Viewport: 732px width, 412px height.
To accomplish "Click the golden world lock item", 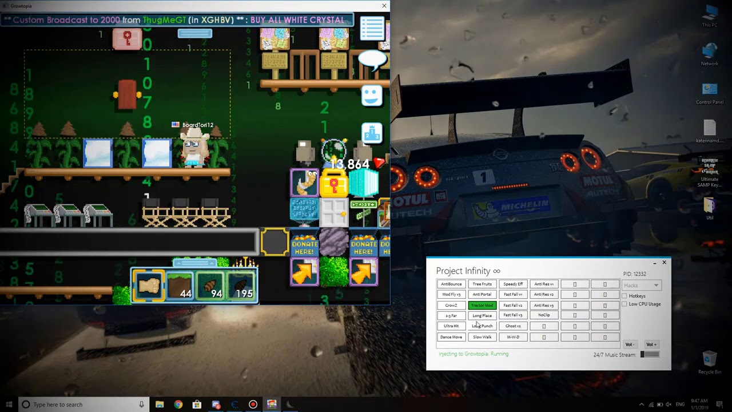I will click(x=334, y=183).
